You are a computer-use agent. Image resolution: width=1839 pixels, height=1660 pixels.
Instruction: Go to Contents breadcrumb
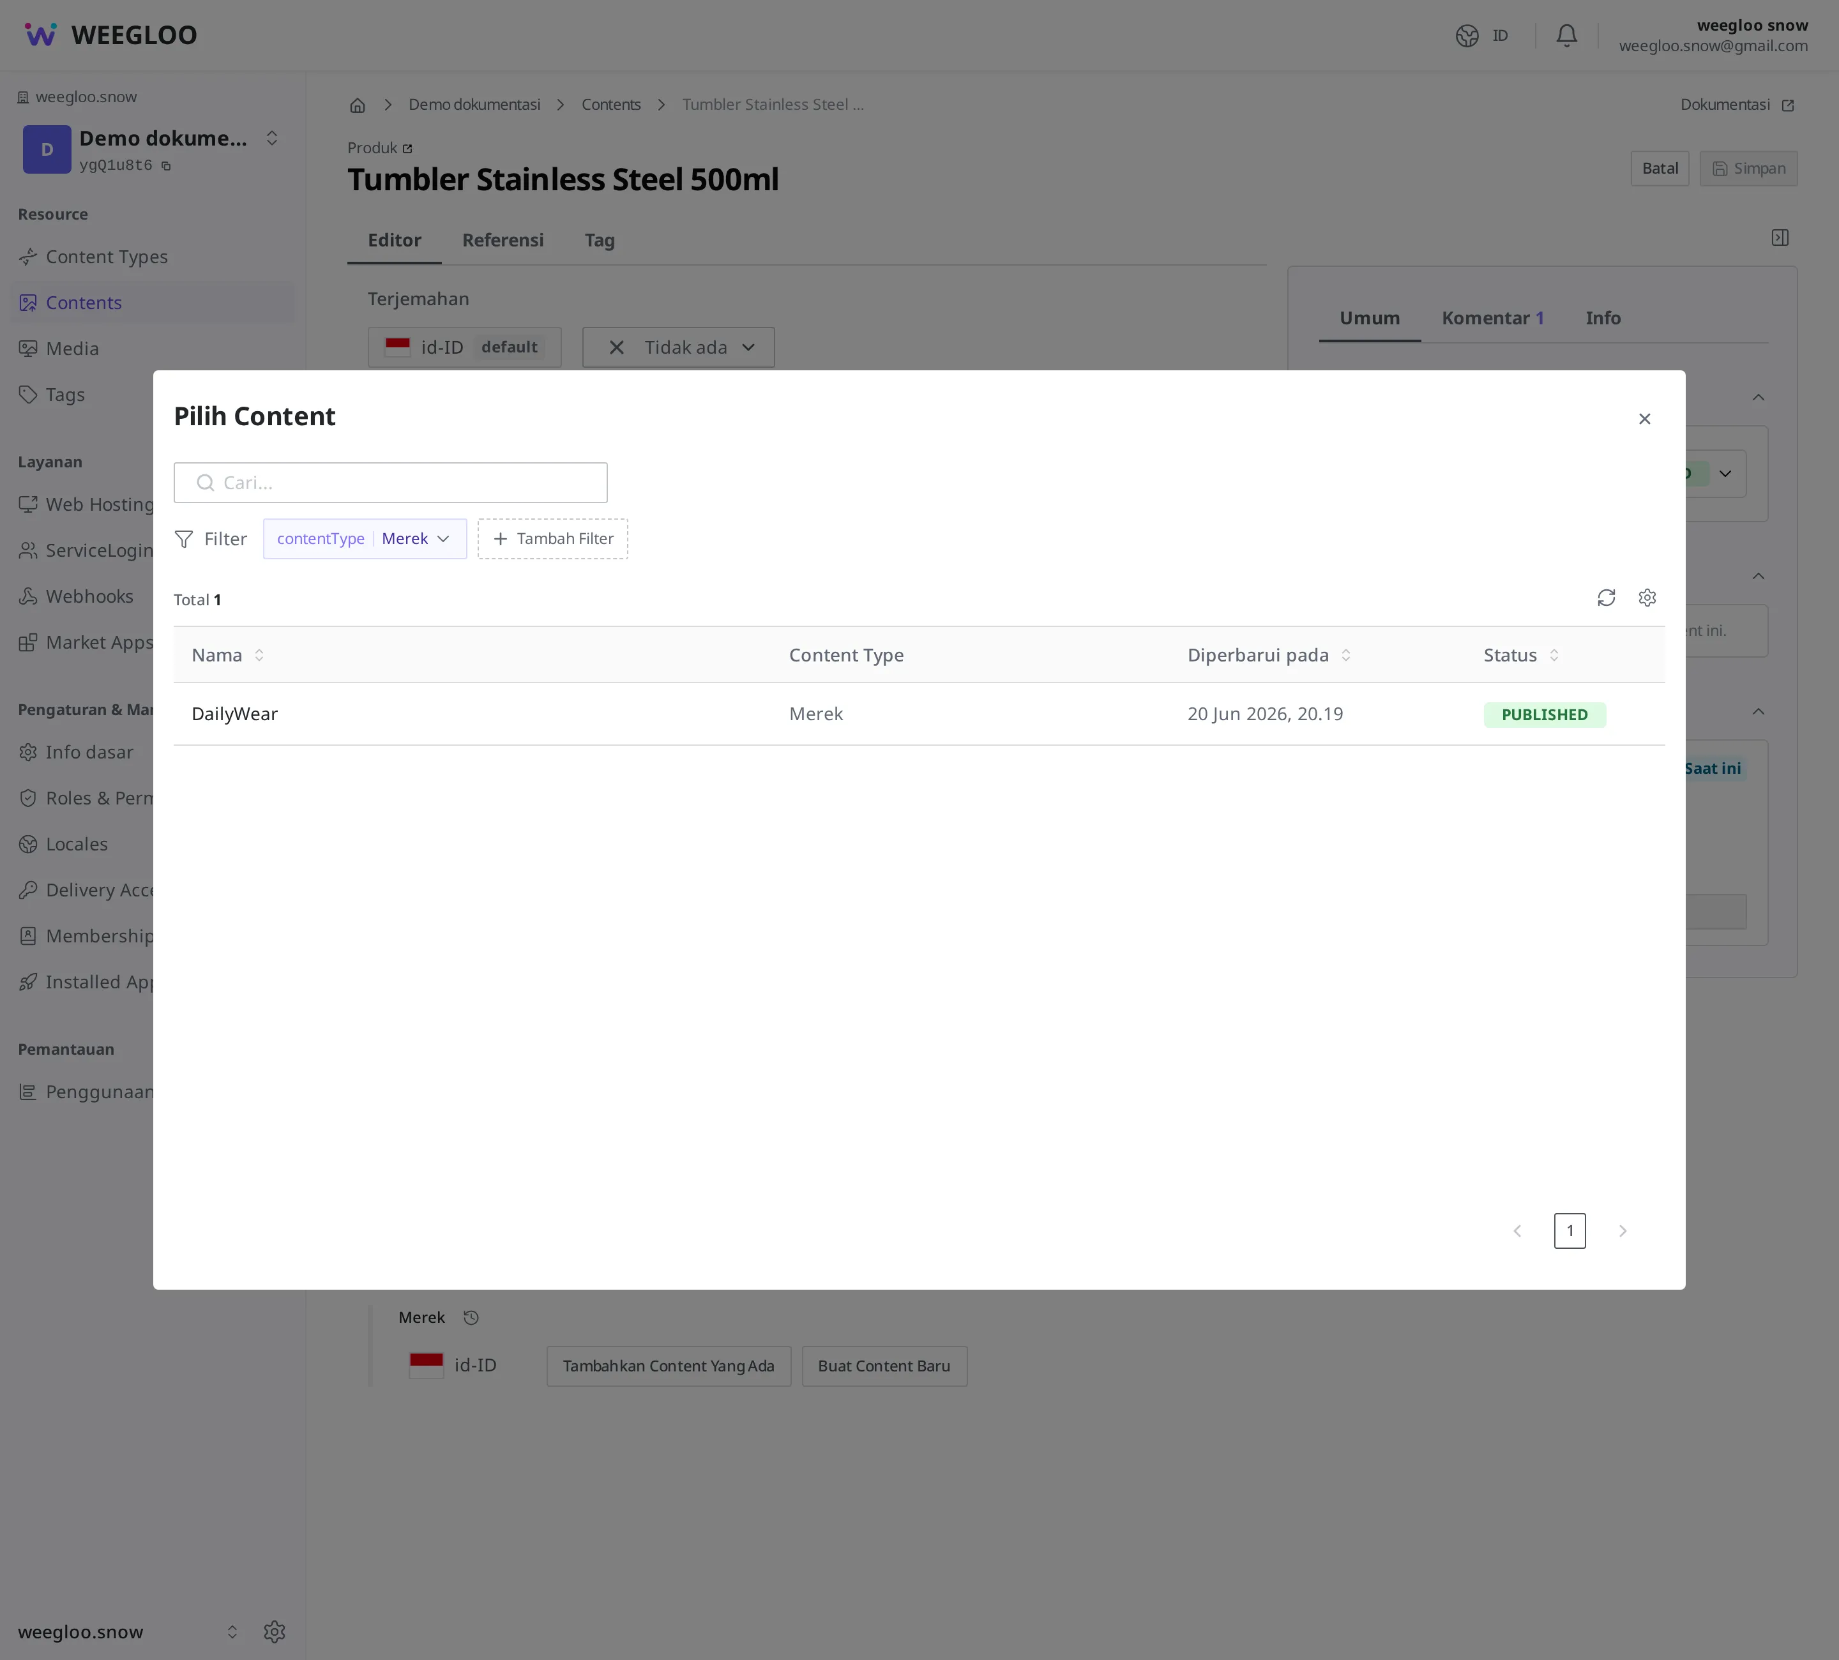[x=611, y=105]
